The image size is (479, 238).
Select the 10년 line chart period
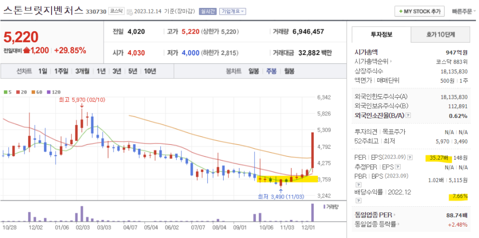[150, 71]
